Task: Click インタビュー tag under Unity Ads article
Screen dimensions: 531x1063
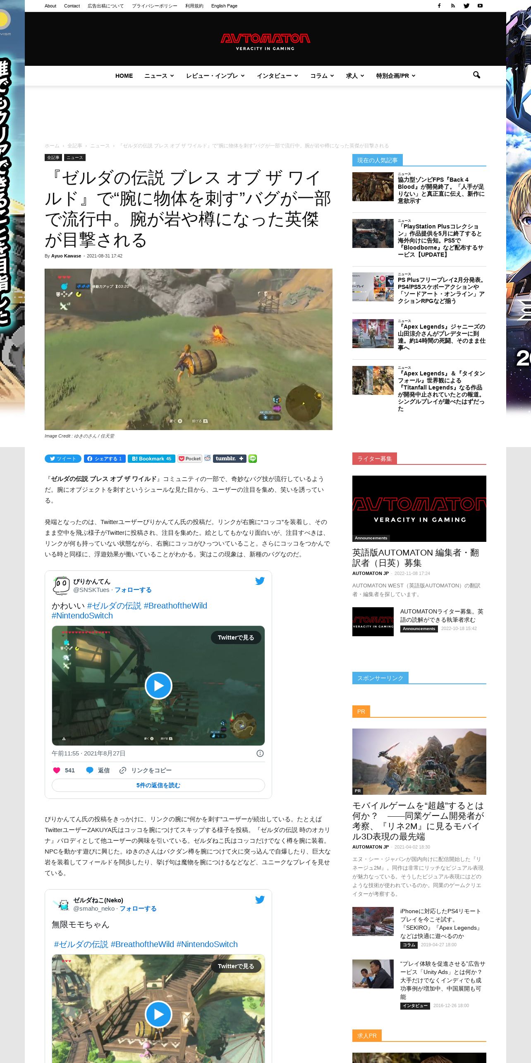Action: tap(415, 1006)
